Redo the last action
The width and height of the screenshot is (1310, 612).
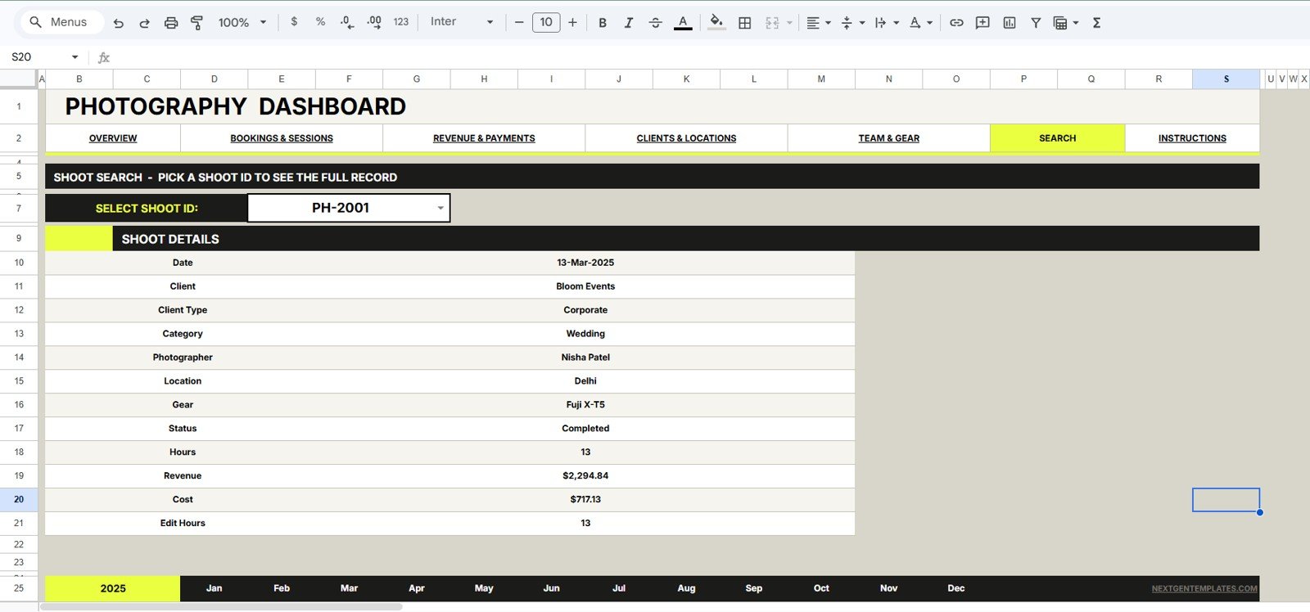click(x=144, y=23)
